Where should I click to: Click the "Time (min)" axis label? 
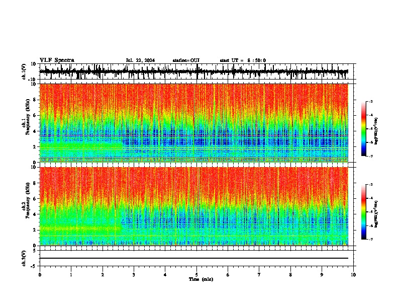coord(201,279)
